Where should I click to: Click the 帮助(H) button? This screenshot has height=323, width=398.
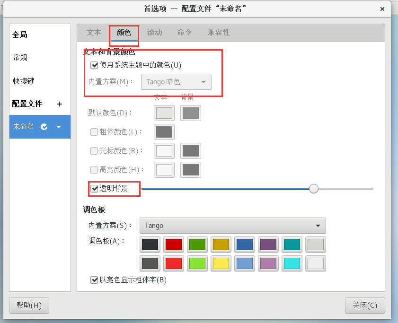(x=29, y=305)
